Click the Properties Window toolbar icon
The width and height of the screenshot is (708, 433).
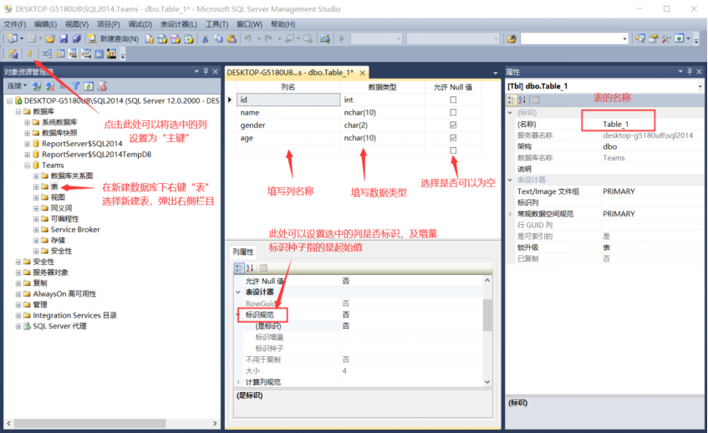[653, 38]
